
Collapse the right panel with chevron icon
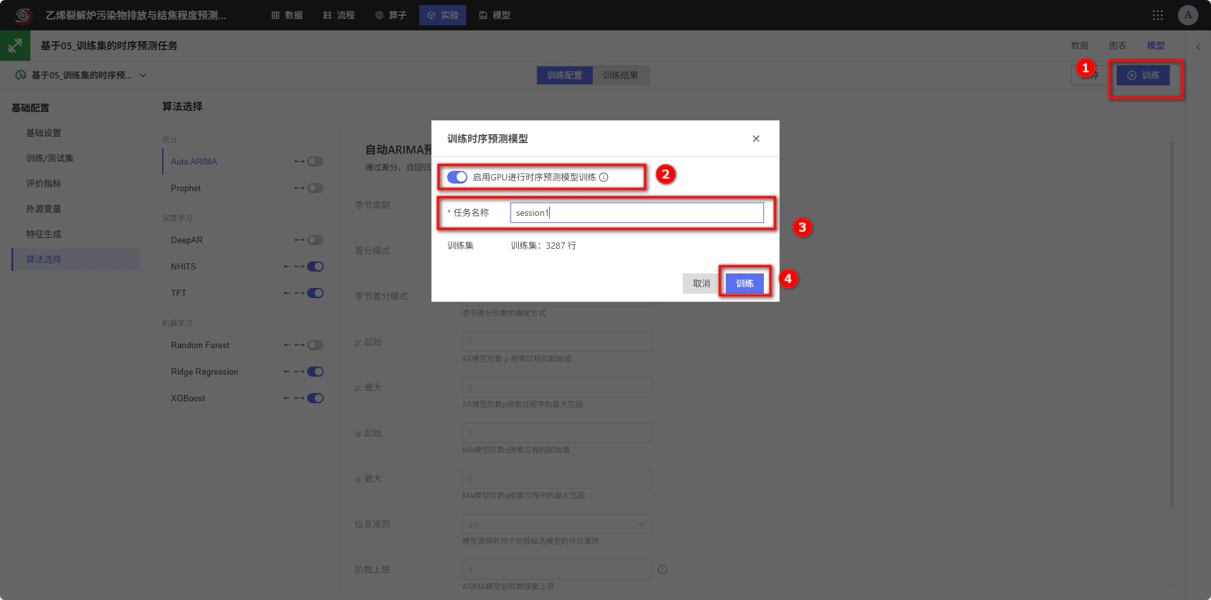[x=1198, y=46]
